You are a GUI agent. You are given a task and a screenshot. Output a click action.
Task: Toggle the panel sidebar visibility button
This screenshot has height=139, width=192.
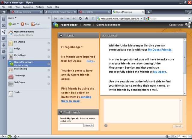point(4,12)
